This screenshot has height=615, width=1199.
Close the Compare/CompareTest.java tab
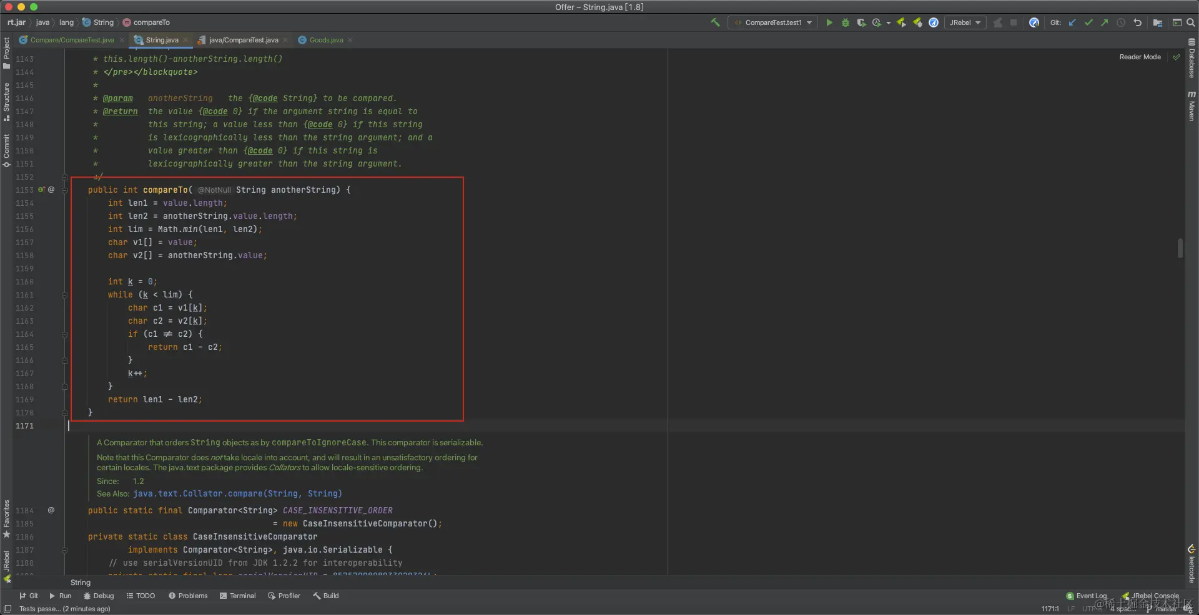(x=122, y=40)
